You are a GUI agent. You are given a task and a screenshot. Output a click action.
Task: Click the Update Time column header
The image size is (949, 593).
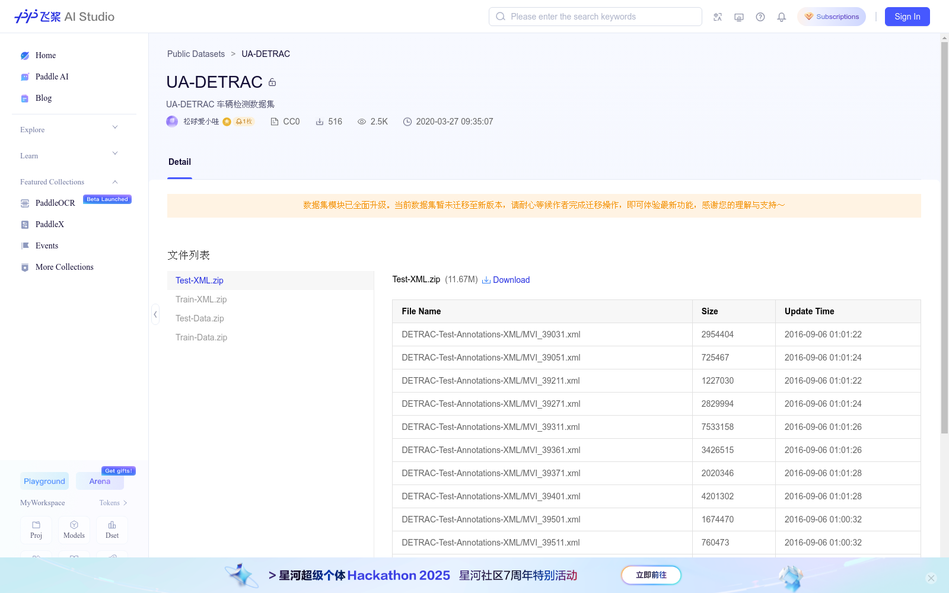848,311
